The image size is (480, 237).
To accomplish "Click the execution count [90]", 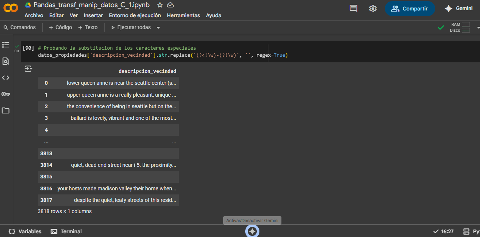I will pos(28,48).
